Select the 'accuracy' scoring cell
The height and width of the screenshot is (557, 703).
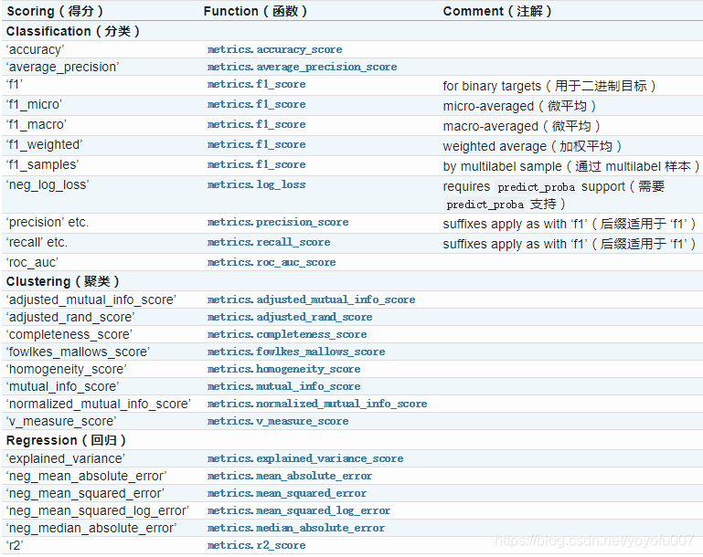tap(36, 49)
